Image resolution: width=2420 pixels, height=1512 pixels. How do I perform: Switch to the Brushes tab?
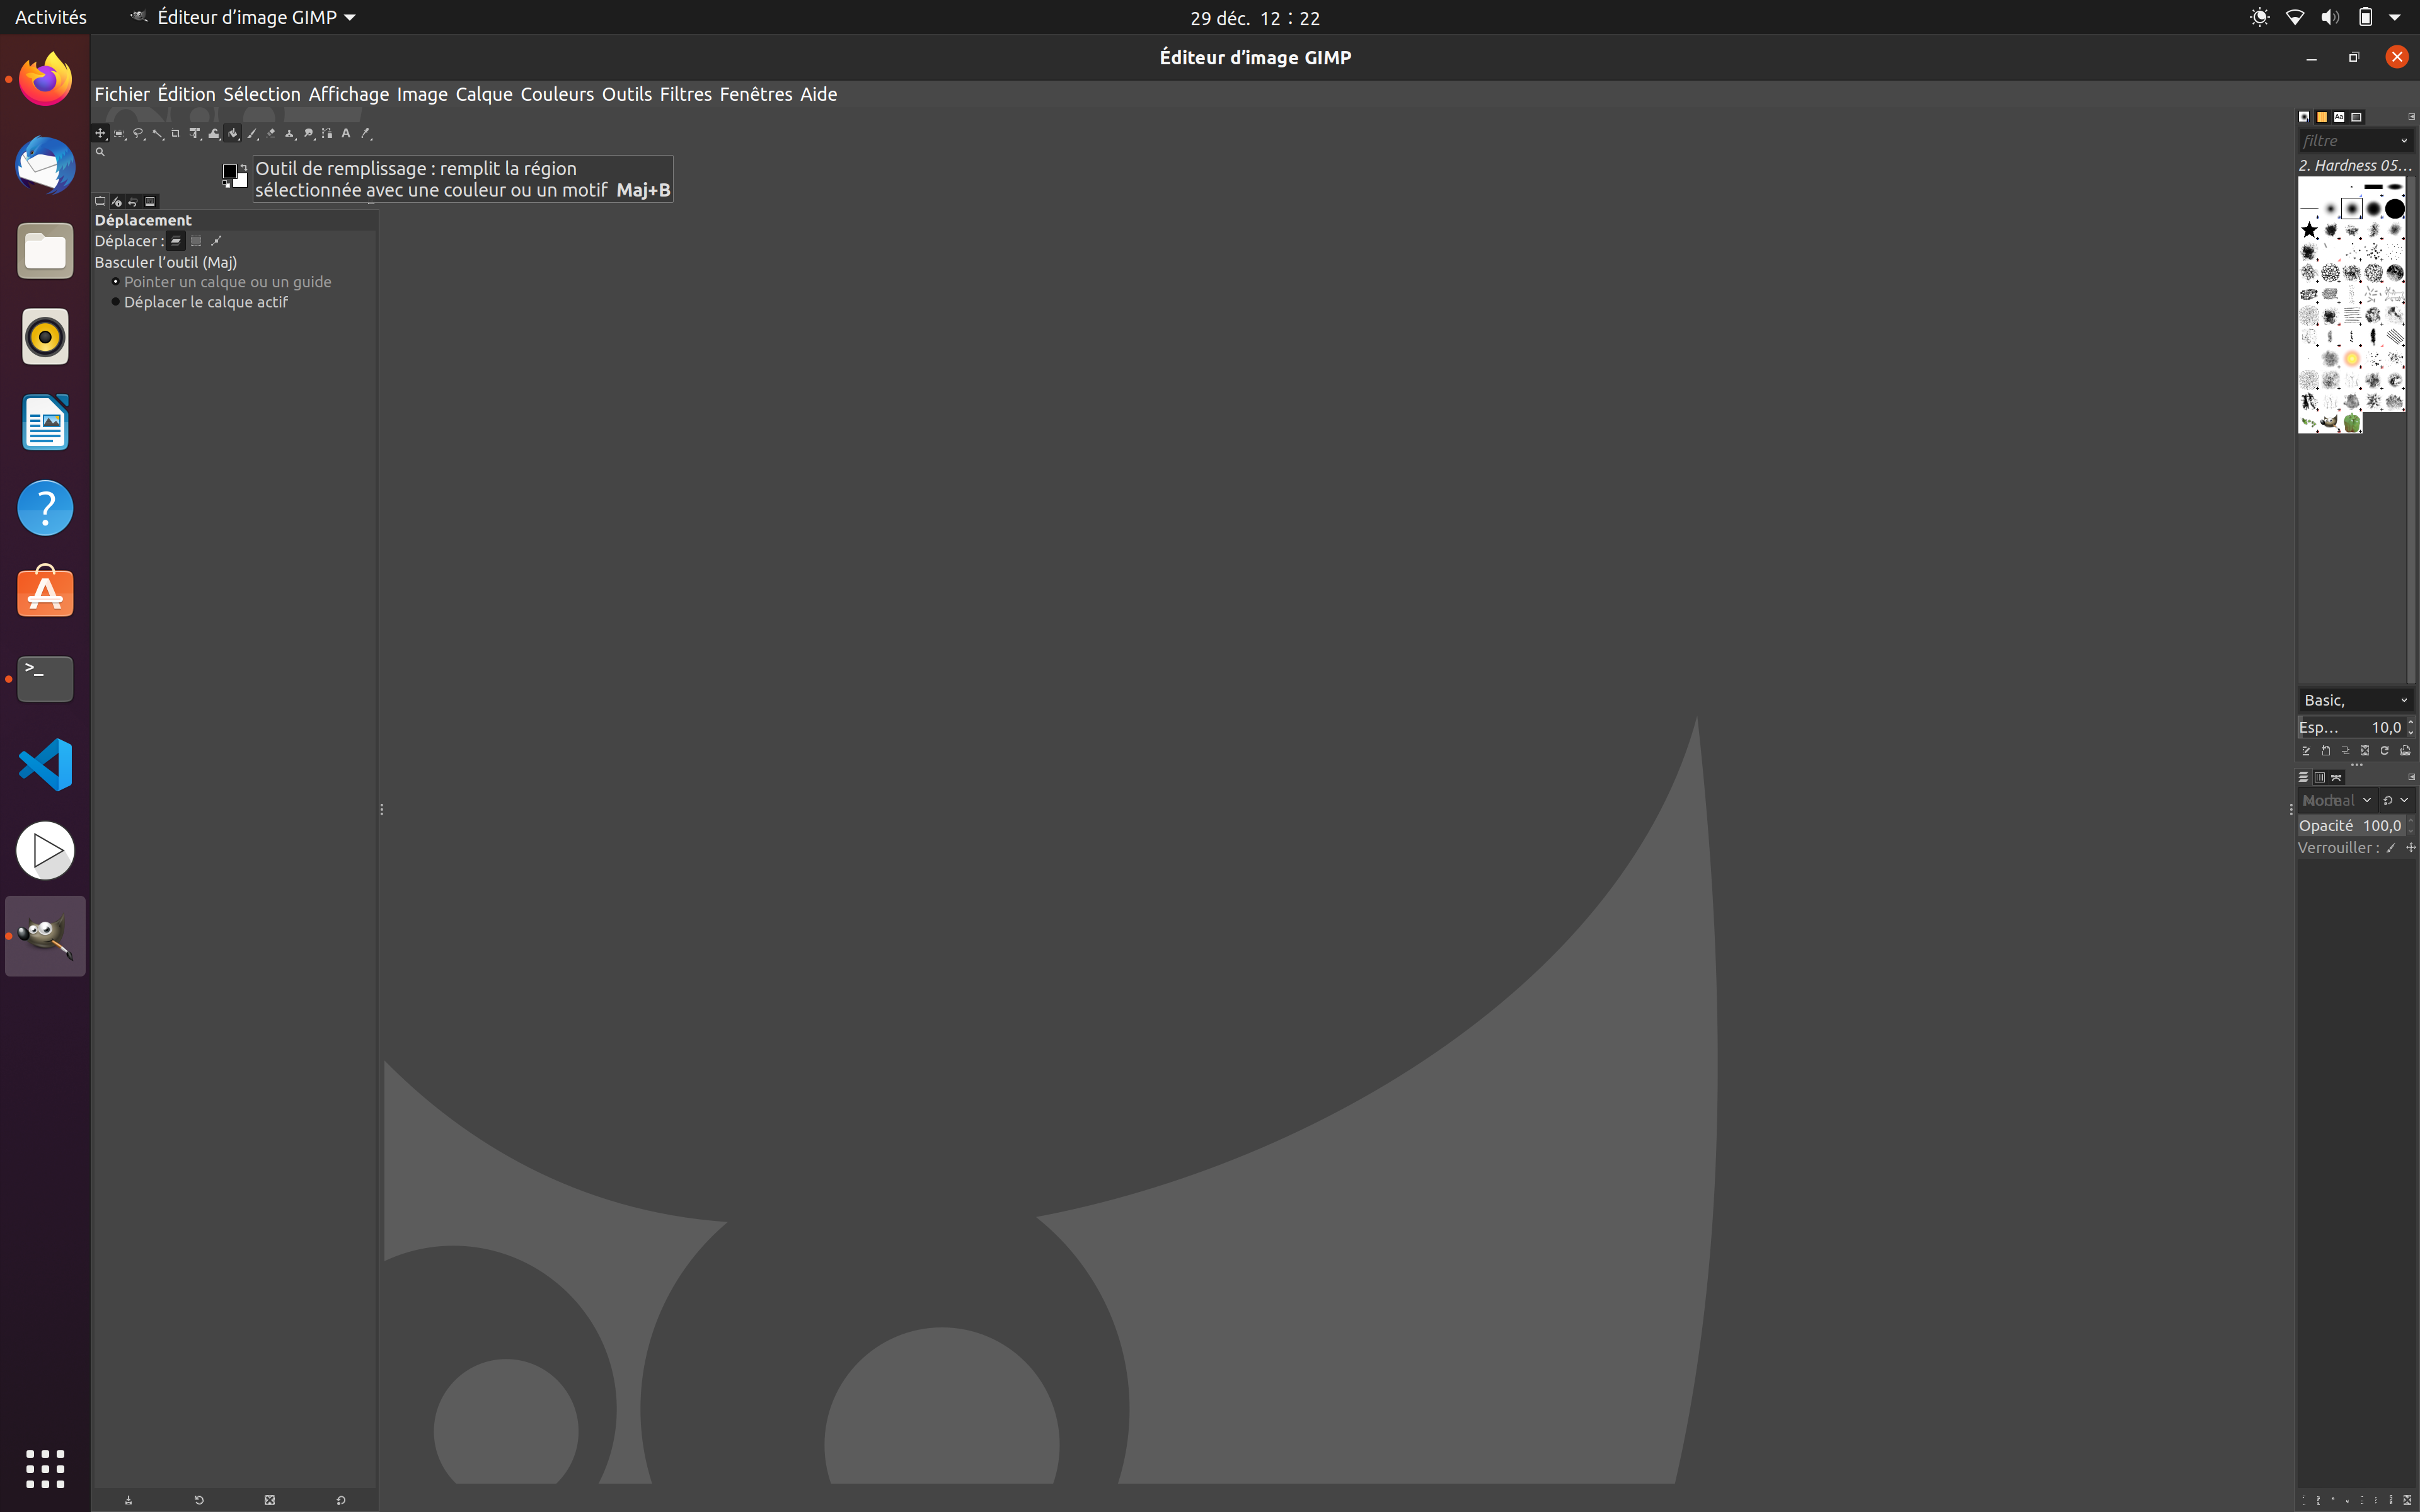[2304, 117]
